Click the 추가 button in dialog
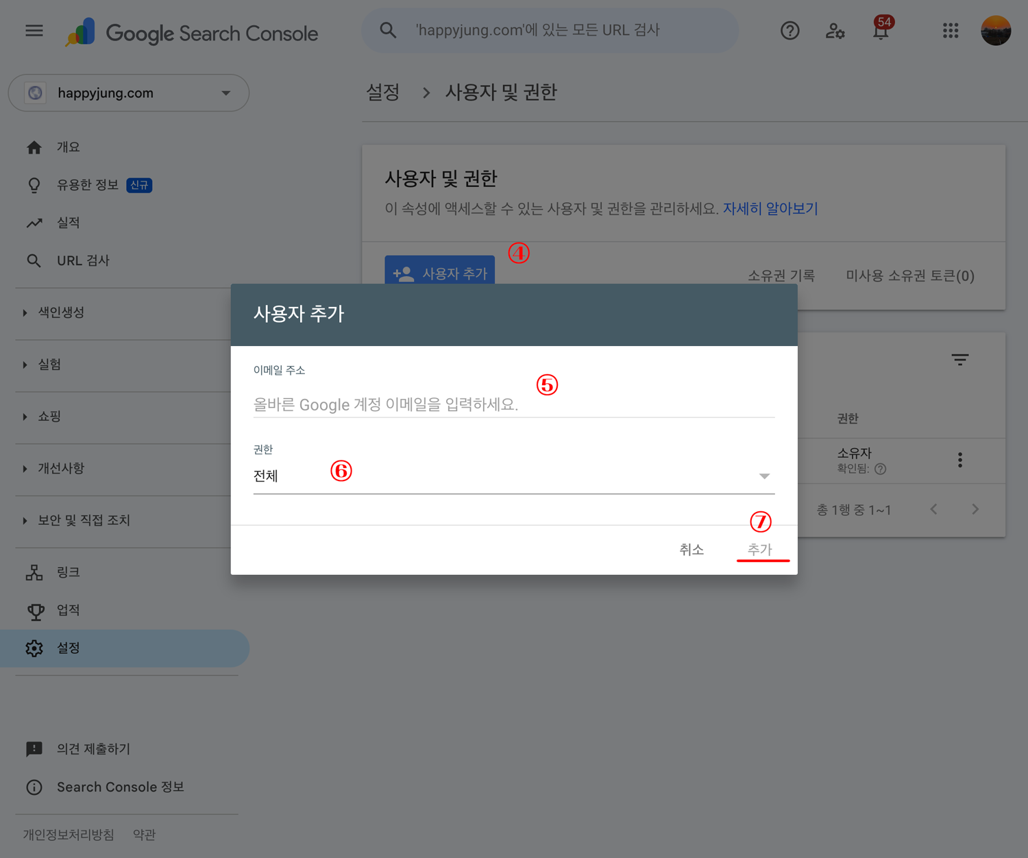The image size is (1028, 858). 759,550
